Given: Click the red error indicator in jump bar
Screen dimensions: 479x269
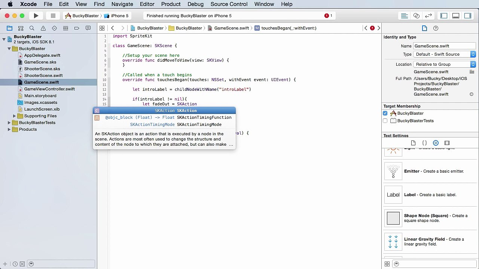Looking at the screenshot, I should [372, 28].
